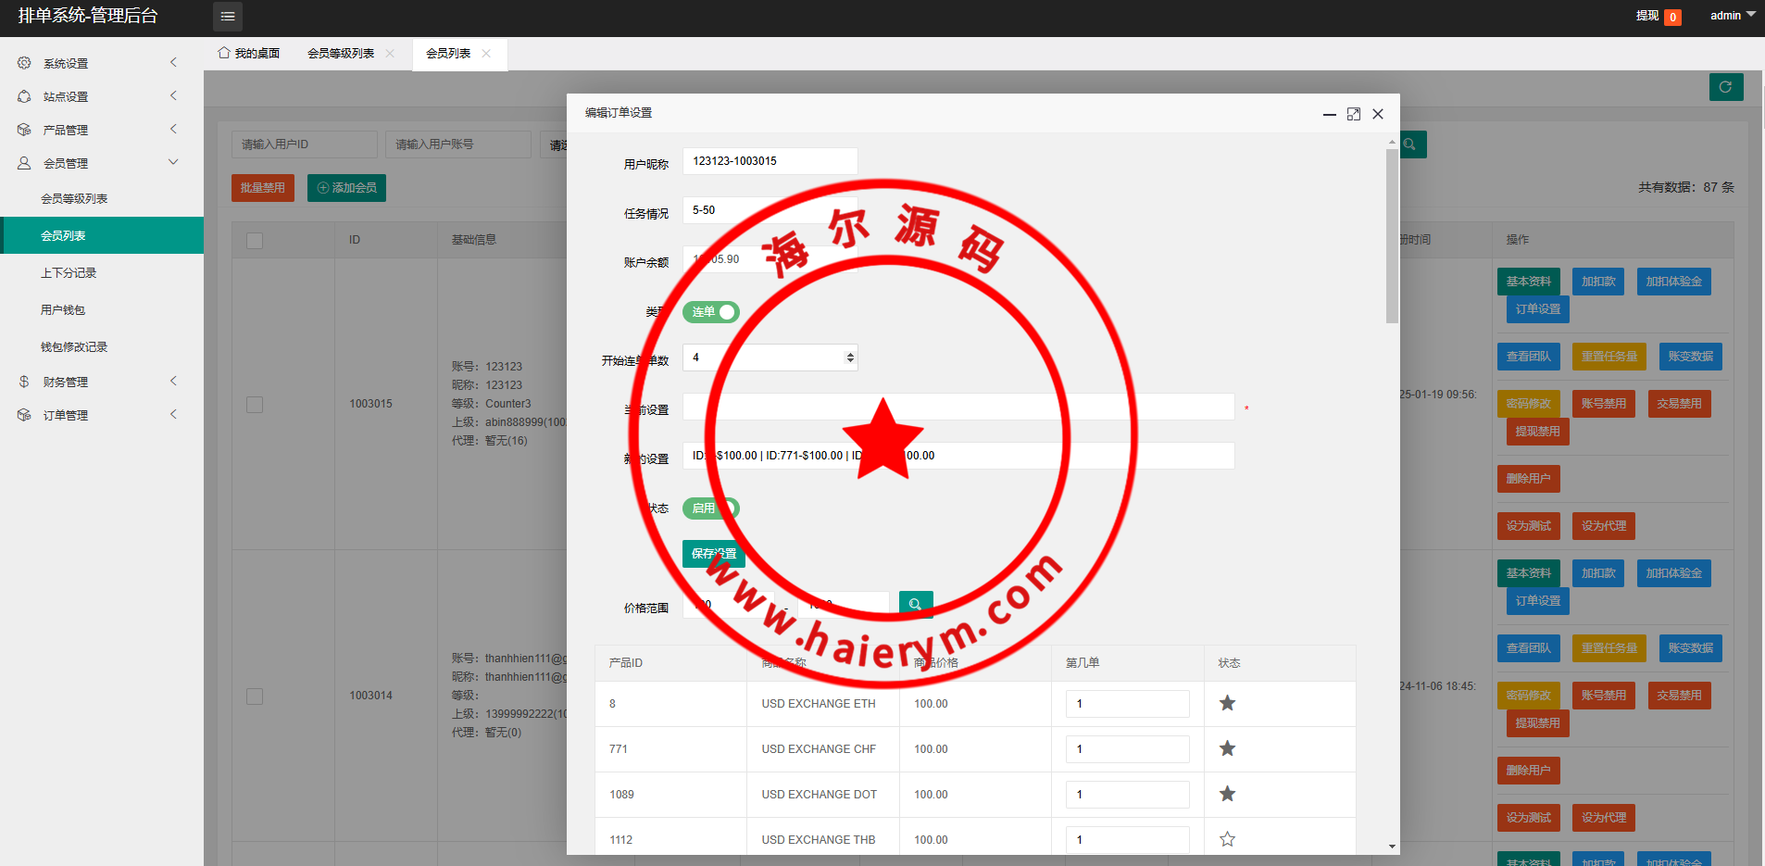
Task: Click the 当前设置 empty input field
Action: click(958, 407)
